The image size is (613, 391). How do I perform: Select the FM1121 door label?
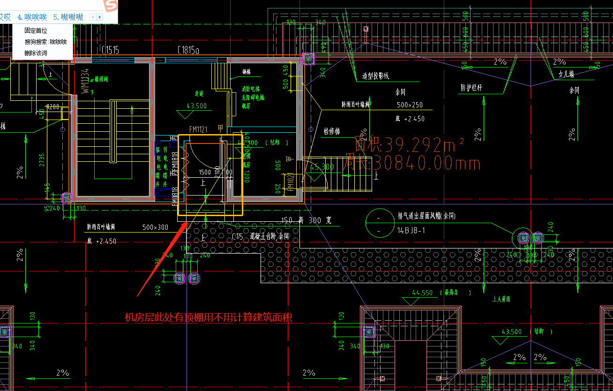pyautogui.click(x=199, y=129)
